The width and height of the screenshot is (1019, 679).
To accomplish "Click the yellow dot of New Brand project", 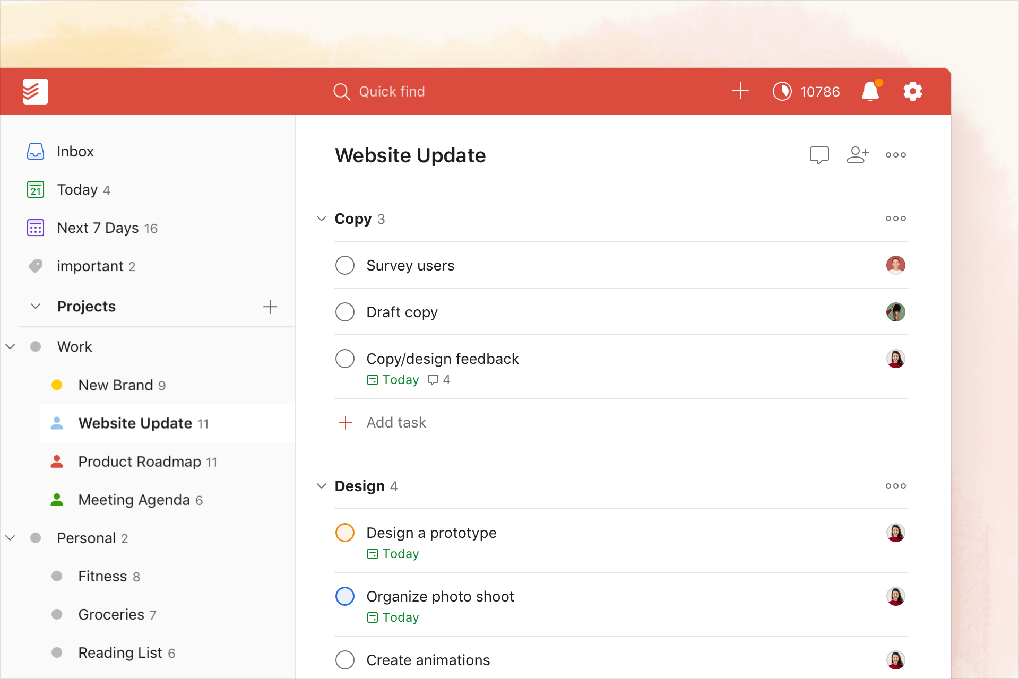I will click(x=57, y=385).
